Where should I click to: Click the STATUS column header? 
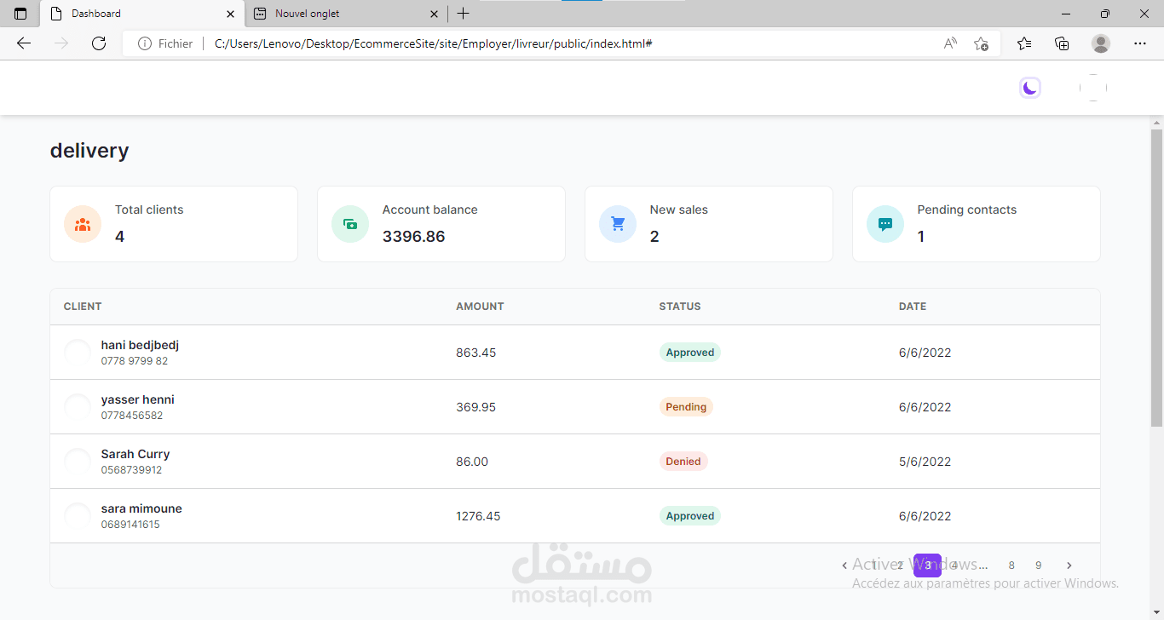680,307
